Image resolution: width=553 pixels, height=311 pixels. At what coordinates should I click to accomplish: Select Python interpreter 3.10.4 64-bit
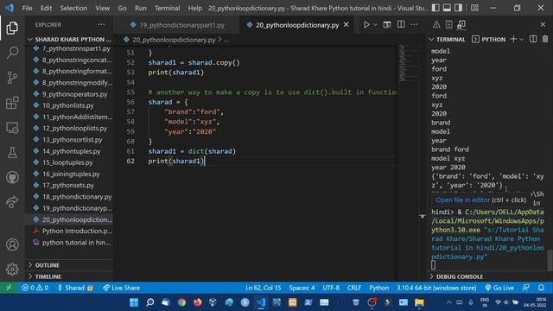[436, 288]
